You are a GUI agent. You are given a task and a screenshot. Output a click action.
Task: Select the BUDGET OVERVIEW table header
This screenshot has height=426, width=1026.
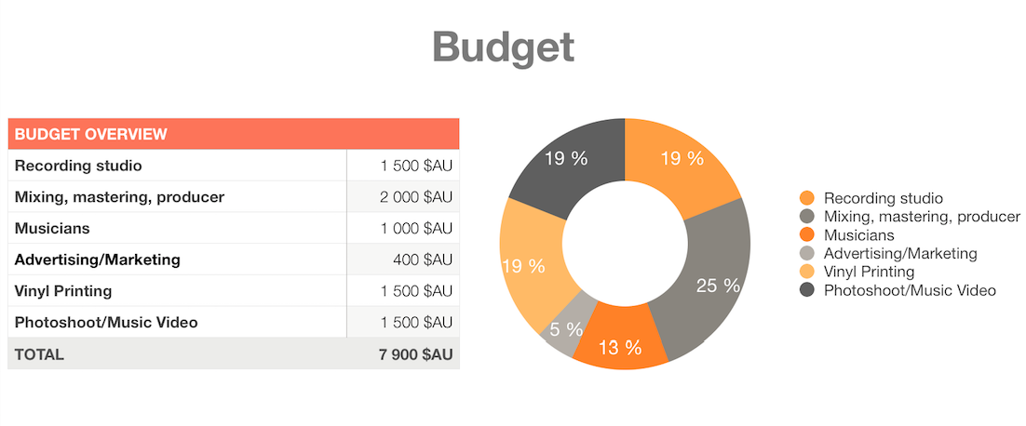click(233, 134)
